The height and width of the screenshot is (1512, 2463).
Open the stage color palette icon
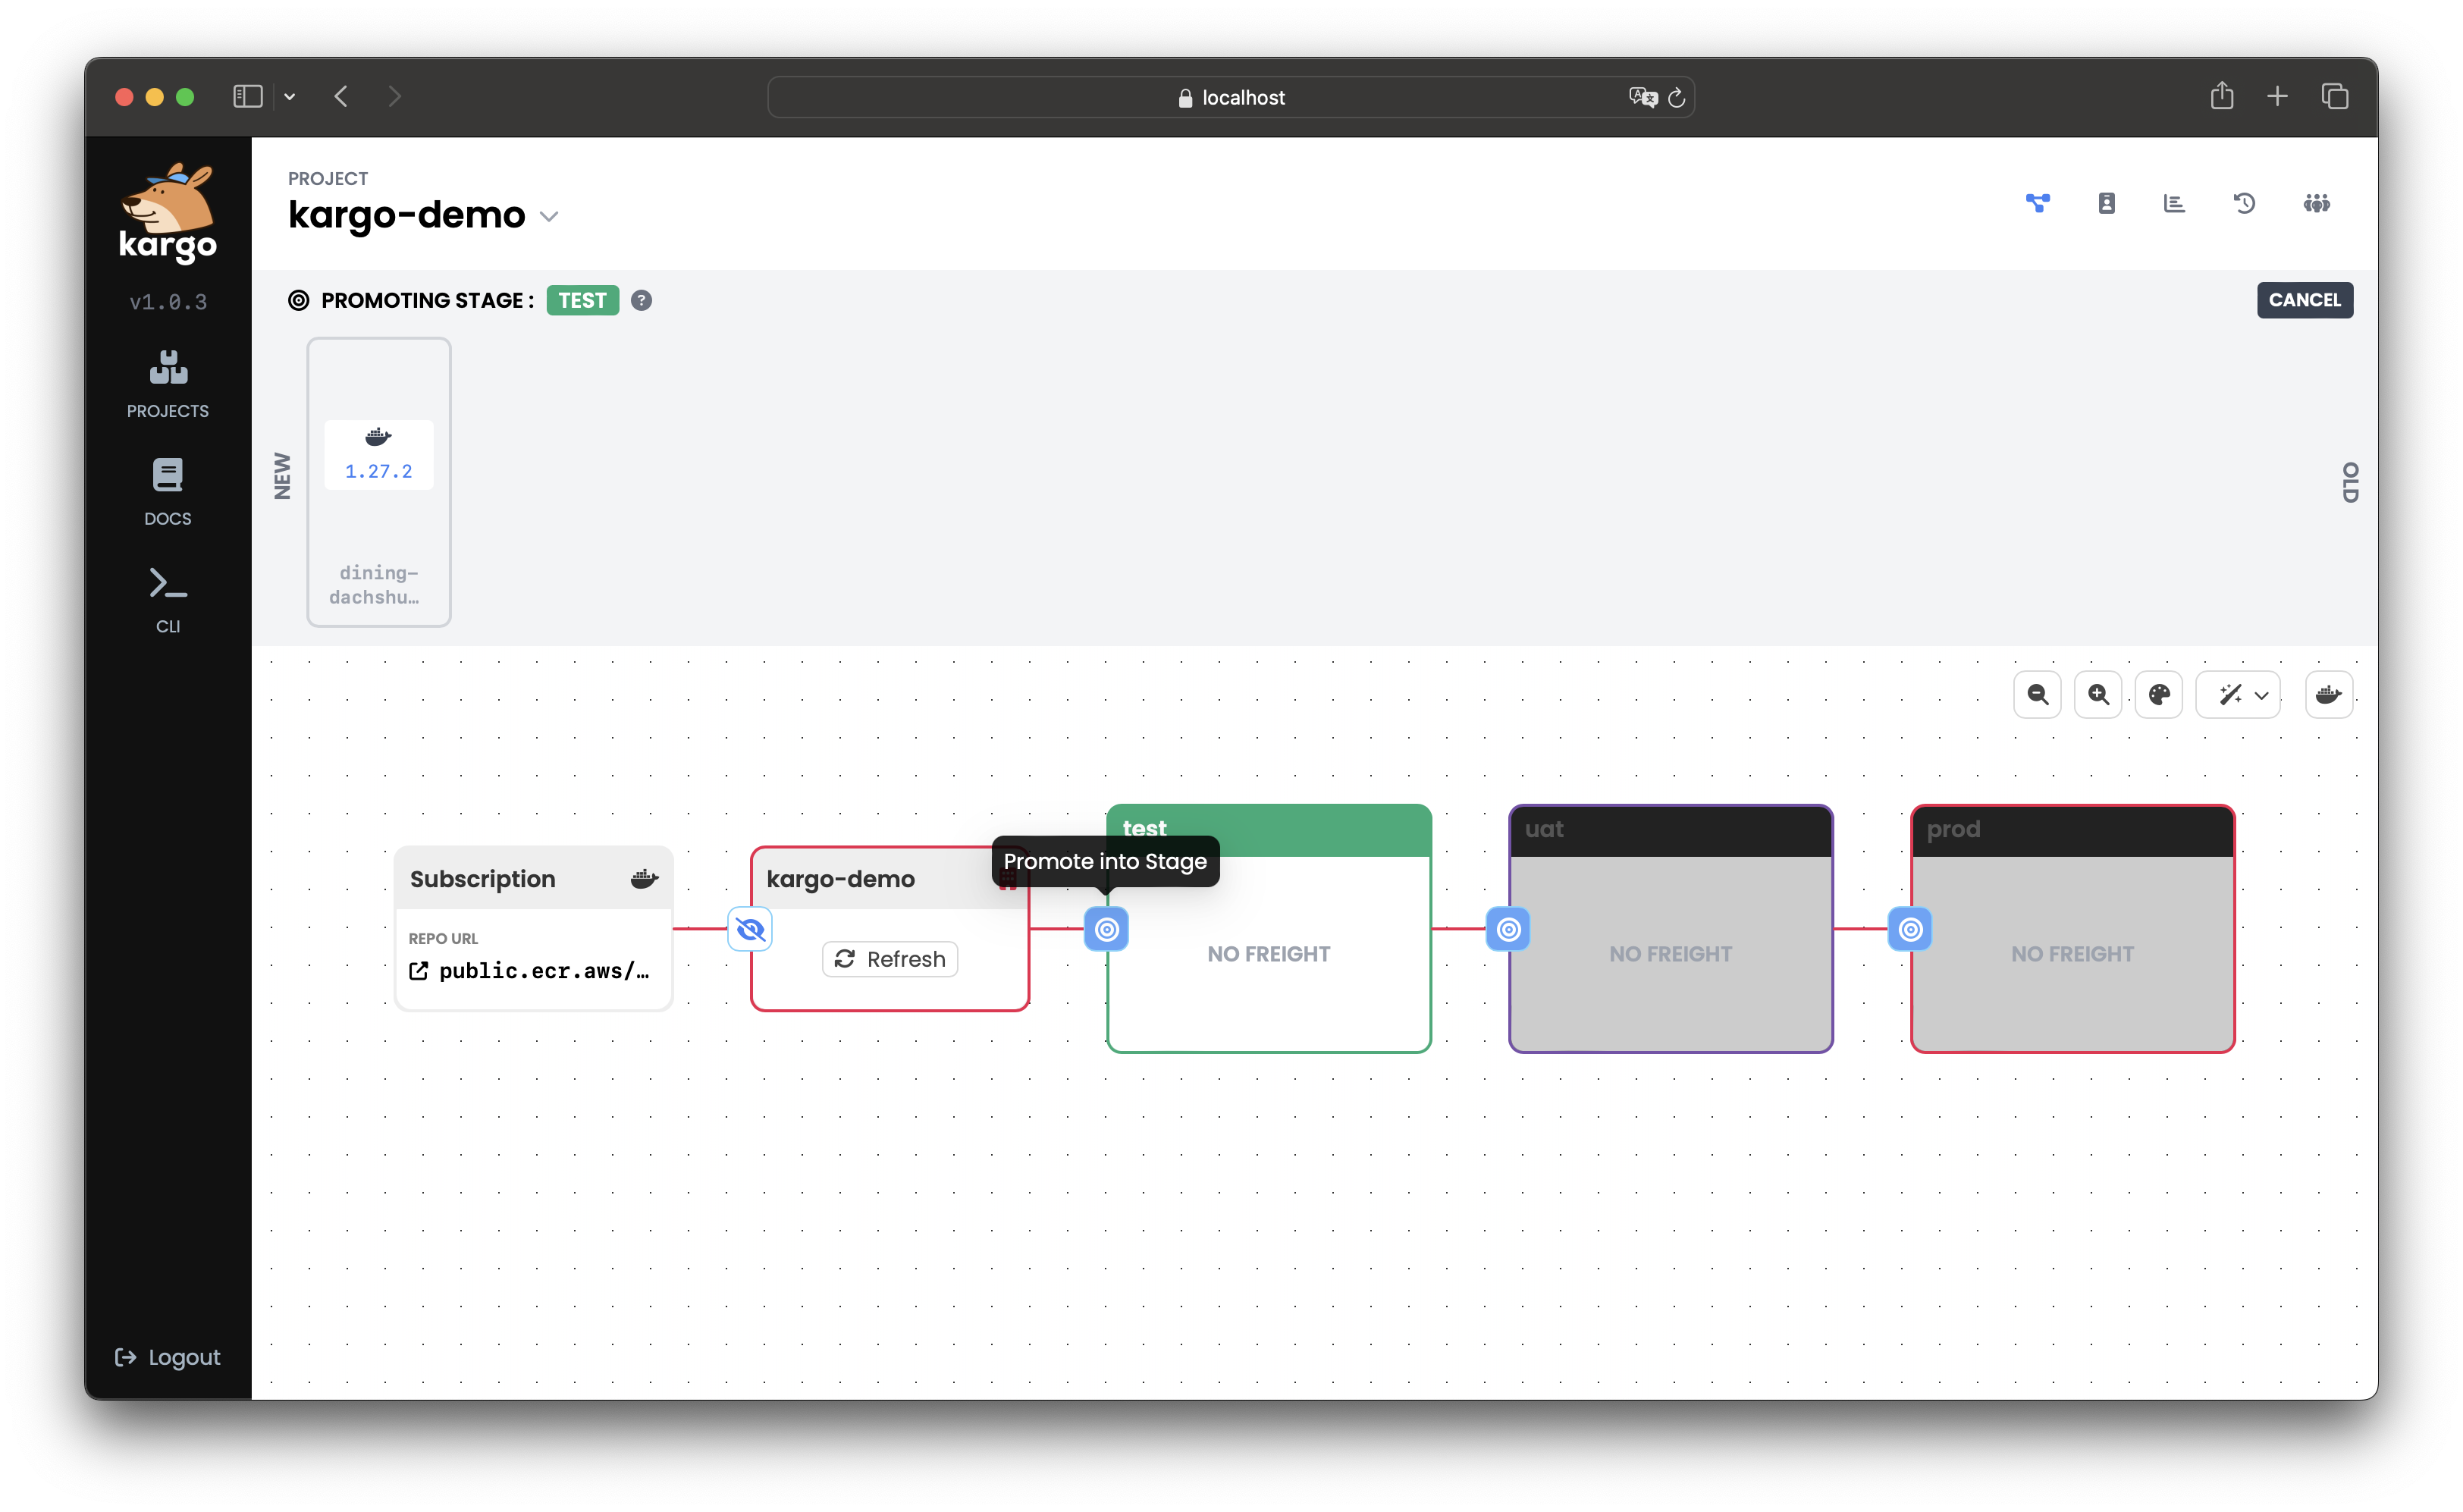tap(2159, 695)
